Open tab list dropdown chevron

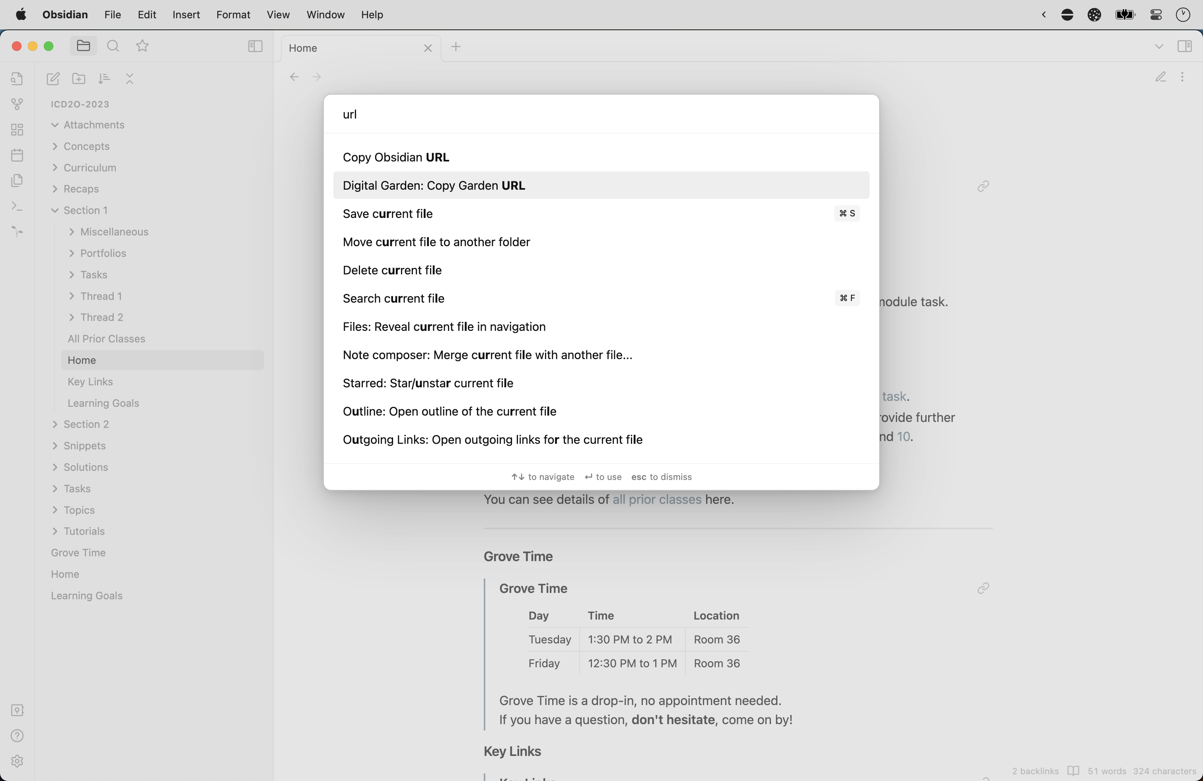coord(1159,47)
